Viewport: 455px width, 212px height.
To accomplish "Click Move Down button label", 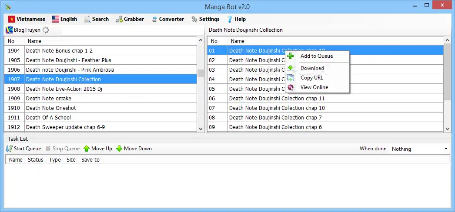I will tap(138, 149).
